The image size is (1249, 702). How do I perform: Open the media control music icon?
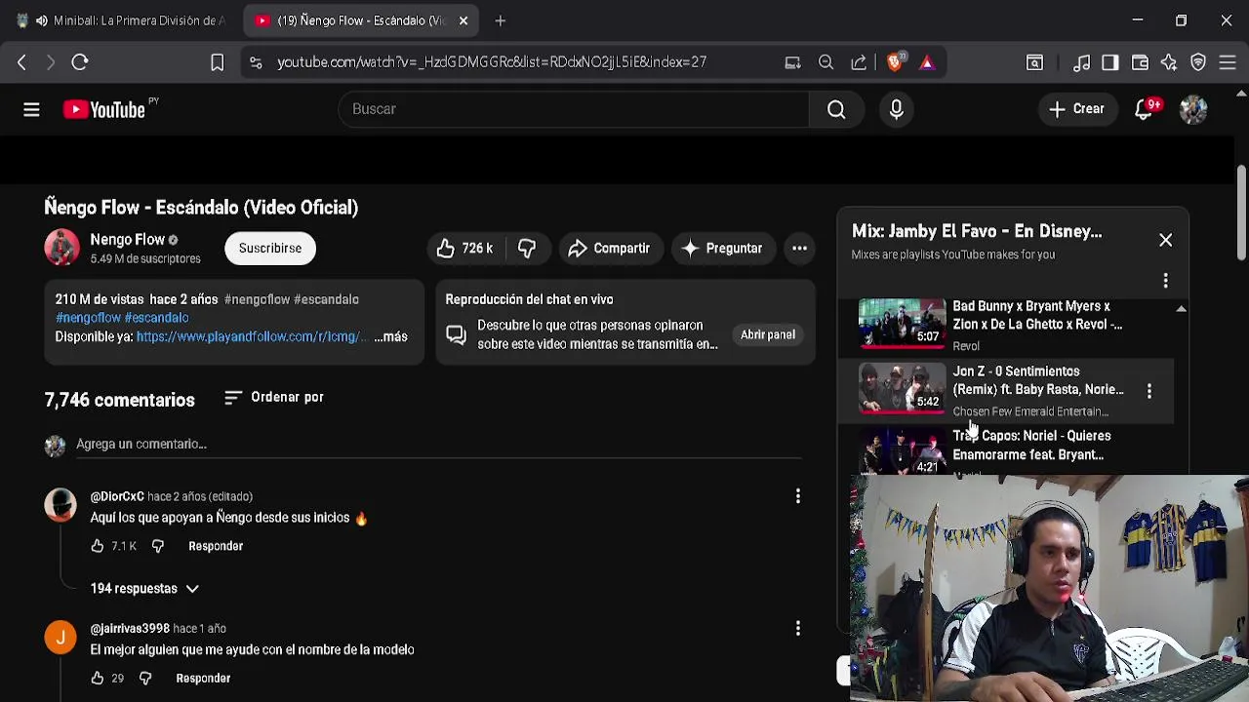1081,62
